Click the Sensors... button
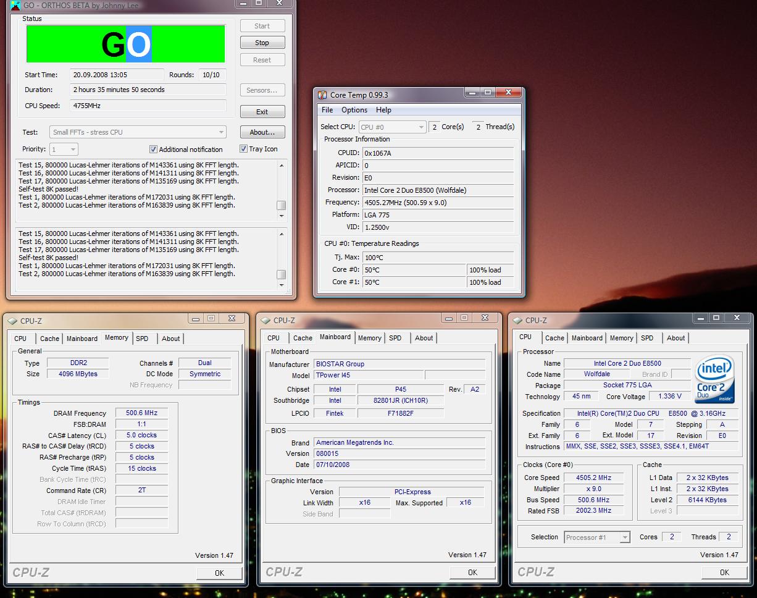Screen dimensions: 757x598 [x=262, y=90]
